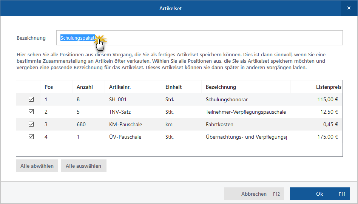
Task: Select article number SH-001 cell
Action: 117,99
